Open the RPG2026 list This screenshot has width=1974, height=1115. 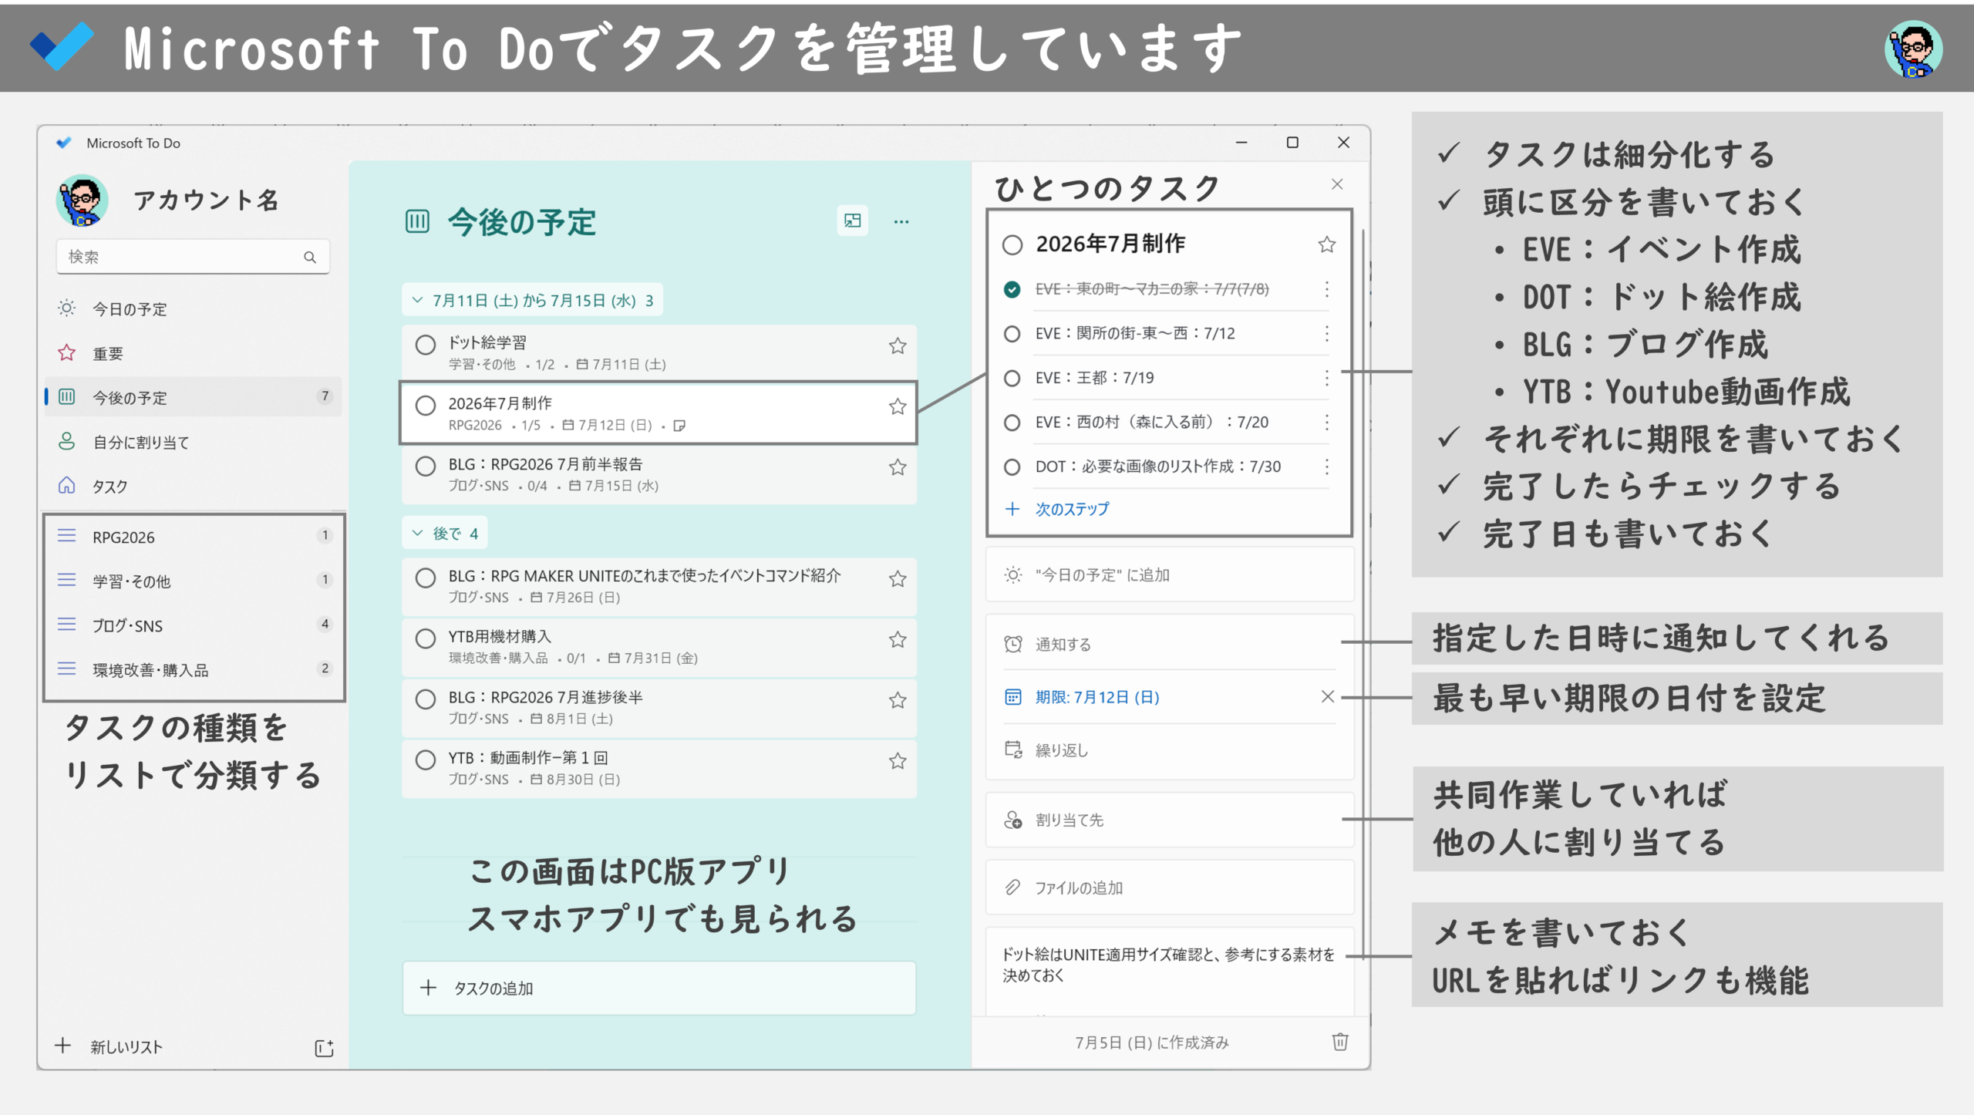tap(193, 537)
